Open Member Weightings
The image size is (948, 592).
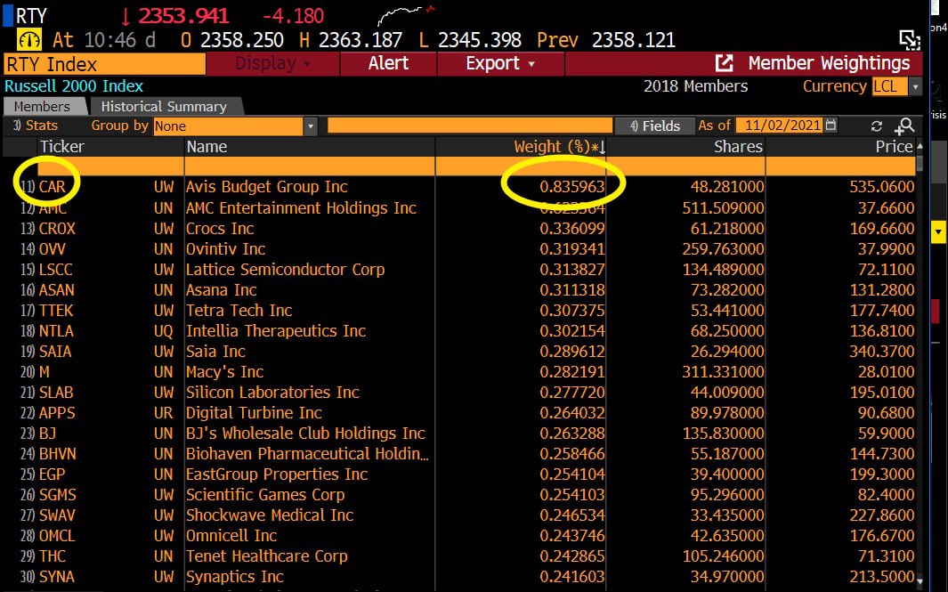tap(829, 63)
